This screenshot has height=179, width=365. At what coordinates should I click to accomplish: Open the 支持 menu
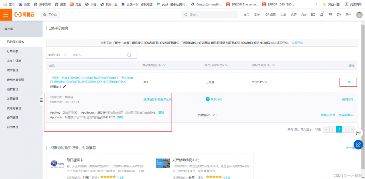[294, 15]
